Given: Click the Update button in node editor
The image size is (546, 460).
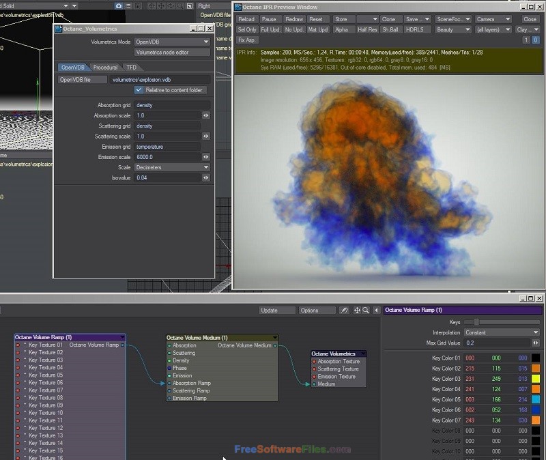Looking at the screenshot, I should pyautogui.click(x=277, y=311).
